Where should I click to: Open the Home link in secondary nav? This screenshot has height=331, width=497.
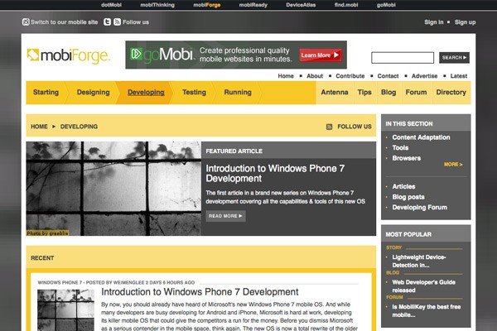(286, 76)
